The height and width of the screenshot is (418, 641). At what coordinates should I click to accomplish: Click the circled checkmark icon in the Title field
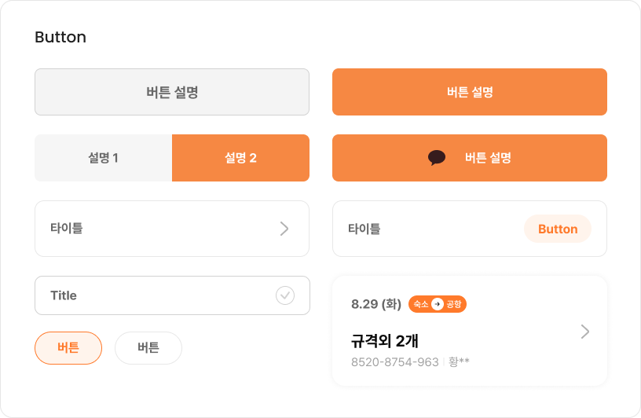pos(284,295)
